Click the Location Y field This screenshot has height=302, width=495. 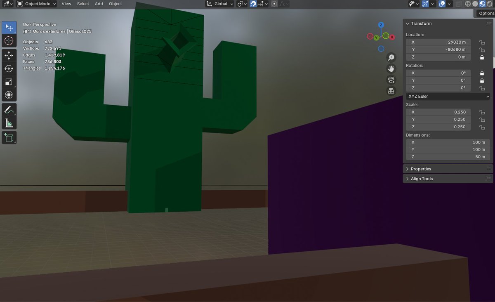[x=438, y=50]
